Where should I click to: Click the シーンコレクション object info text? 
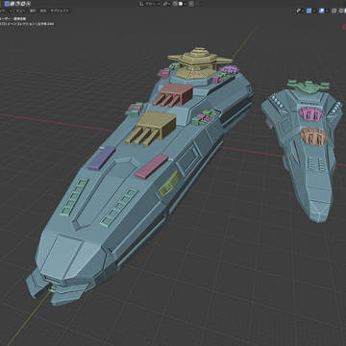pyautogui.click(x=27, y=24)
